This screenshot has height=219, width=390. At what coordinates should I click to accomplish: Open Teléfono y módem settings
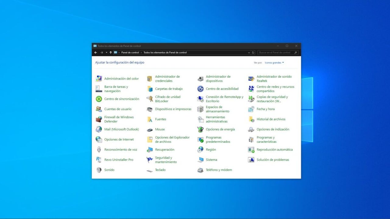click(220, 170)
